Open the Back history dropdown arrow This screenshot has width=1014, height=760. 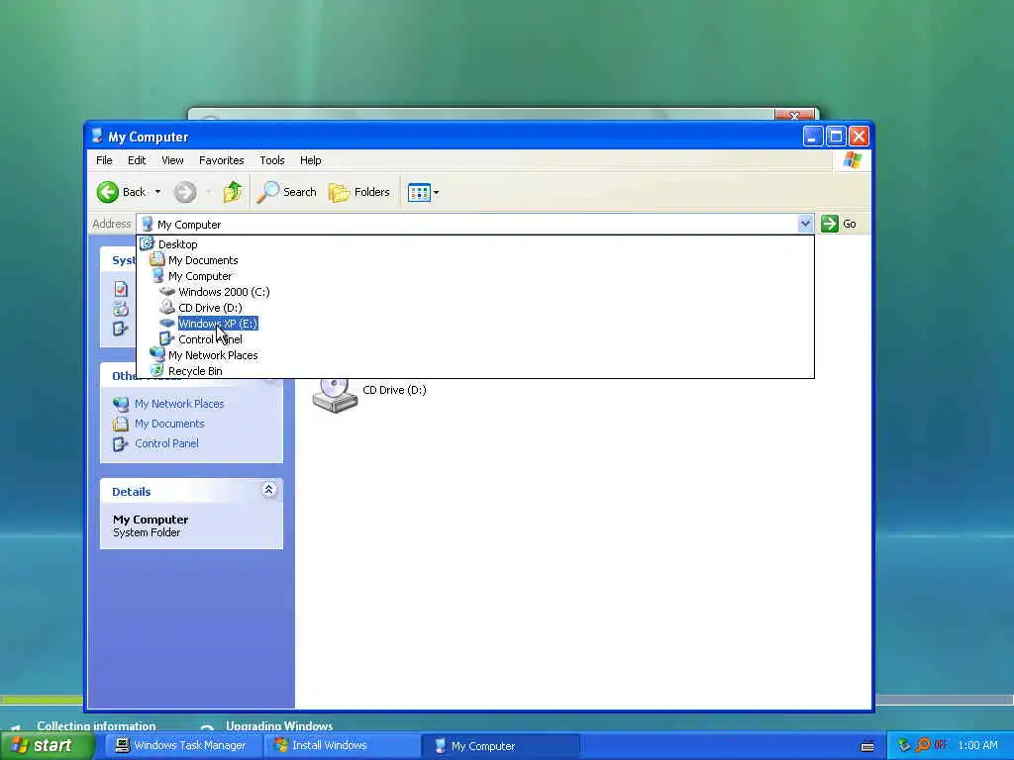click(157, 192)
